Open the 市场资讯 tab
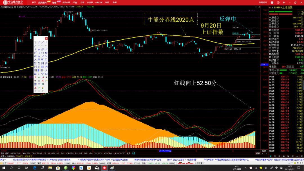304x171 pixels. click(x=20, y=156)
